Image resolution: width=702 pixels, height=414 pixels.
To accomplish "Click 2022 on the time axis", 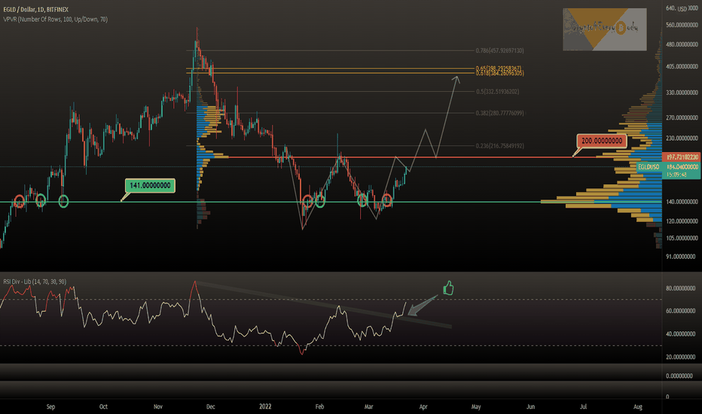I will 265,406.
